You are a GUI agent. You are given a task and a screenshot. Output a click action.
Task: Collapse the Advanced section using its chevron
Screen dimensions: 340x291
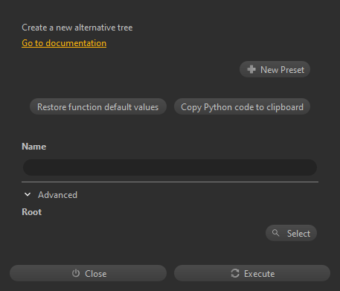point(28,195)
